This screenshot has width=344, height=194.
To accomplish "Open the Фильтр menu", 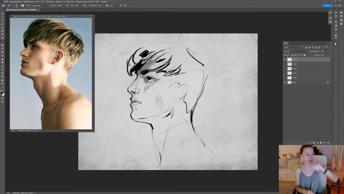I will [59, 2].
